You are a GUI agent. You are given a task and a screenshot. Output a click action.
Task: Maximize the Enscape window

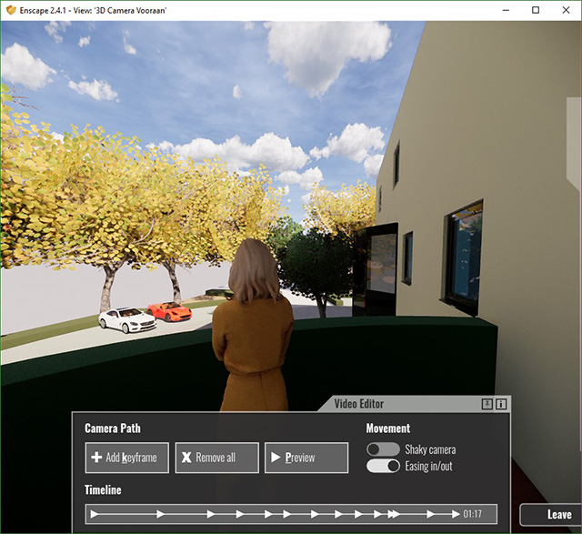pyautogui.click(x=536, y=10)
